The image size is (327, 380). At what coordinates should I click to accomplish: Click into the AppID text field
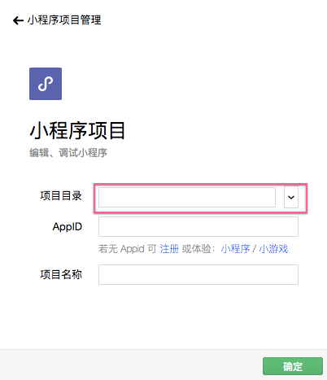coord(198,226)
